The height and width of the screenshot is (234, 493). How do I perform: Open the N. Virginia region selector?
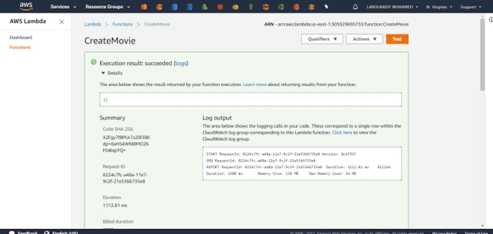tap(439, 7)
